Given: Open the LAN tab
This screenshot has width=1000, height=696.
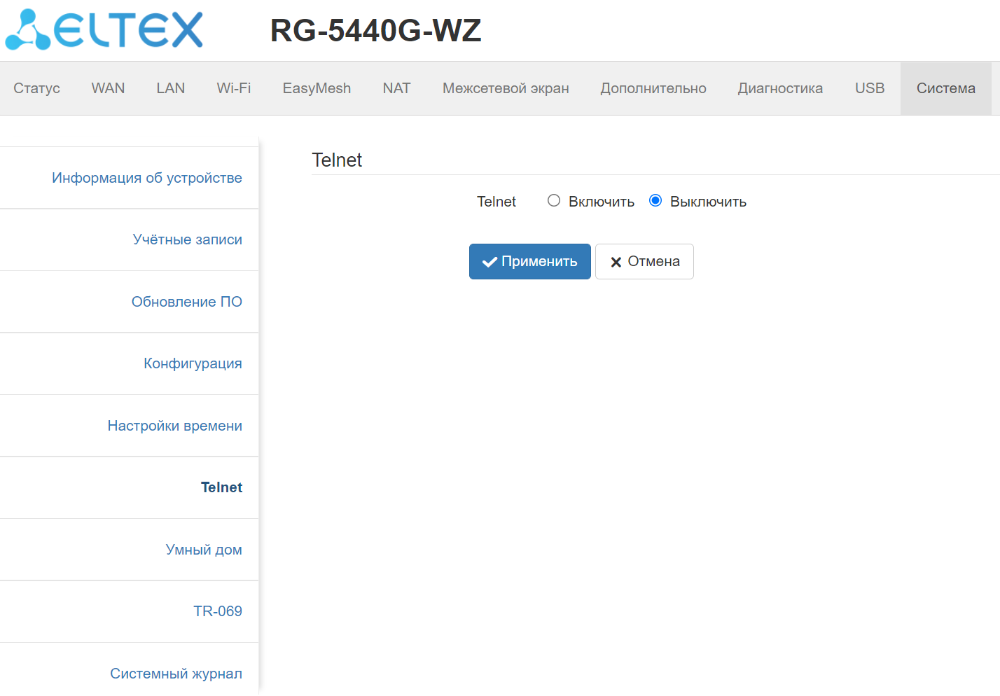Looking at the screenshot, I should point(171,88).
